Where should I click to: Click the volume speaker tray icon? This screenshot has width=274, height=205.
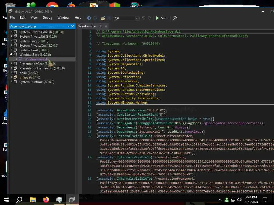(x=239, y=200)
